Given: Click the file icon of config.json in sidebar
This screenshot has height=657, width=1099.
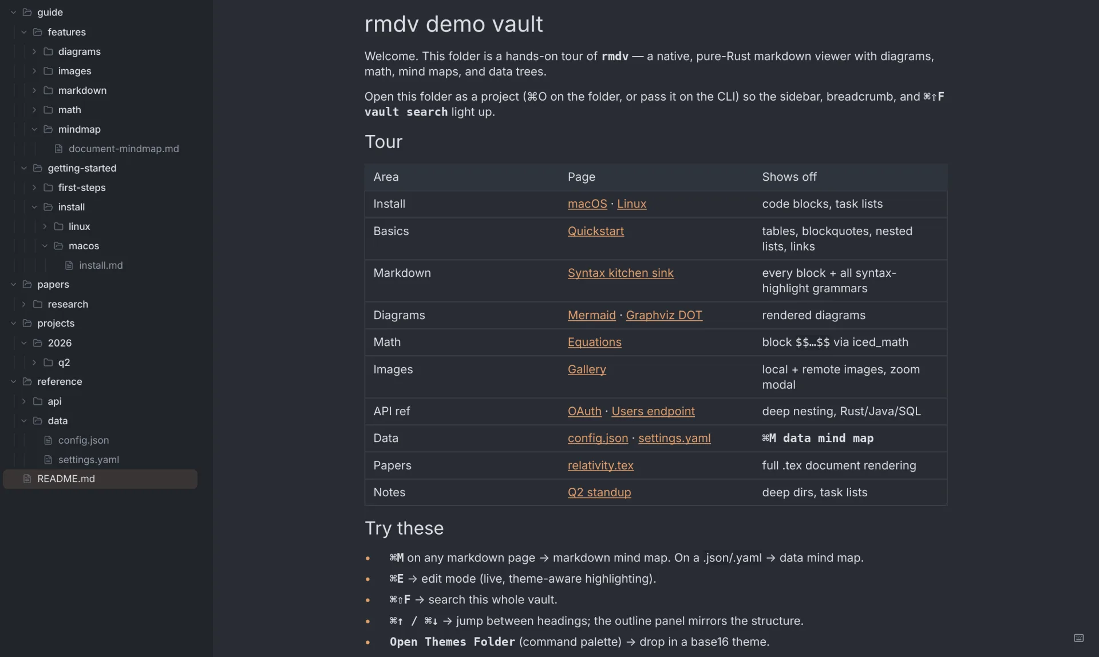Looking at the screenshot, I should click(48, 440).
